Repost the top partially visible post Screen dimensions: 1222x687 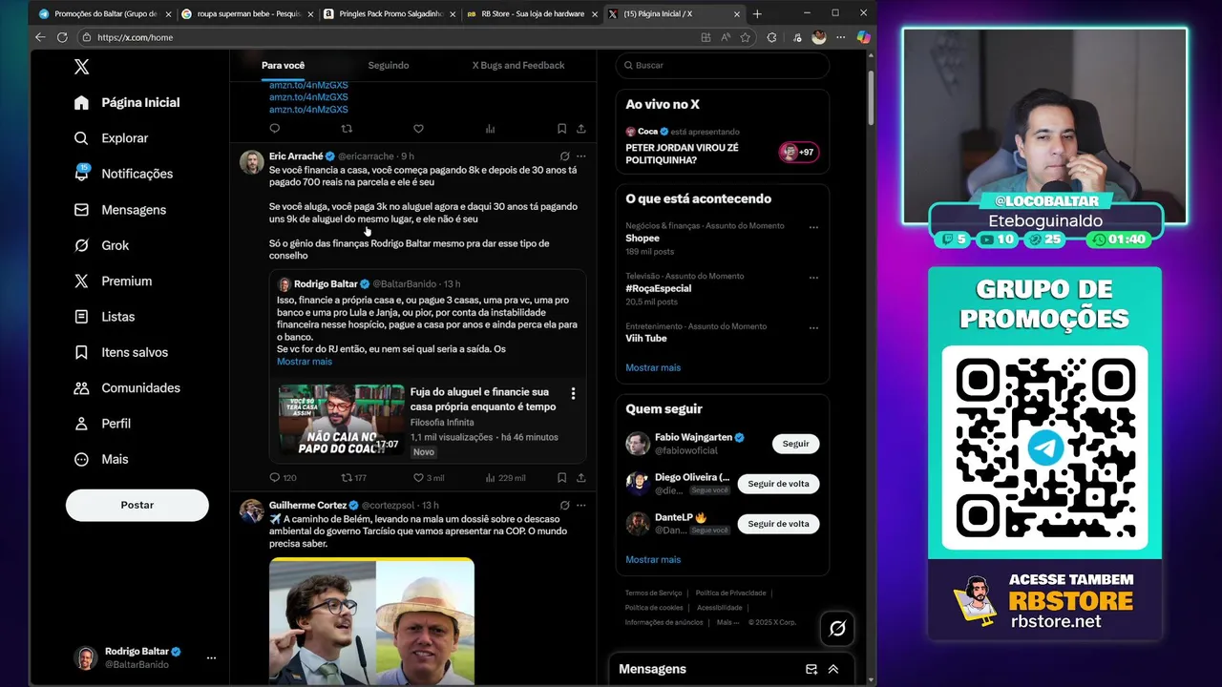[x=347, y=128]
